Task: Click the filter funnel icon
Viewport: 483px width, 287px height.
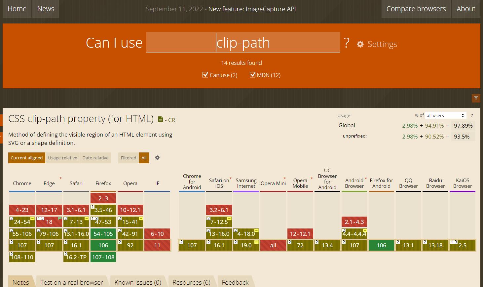Action: [x=476, y=98]
